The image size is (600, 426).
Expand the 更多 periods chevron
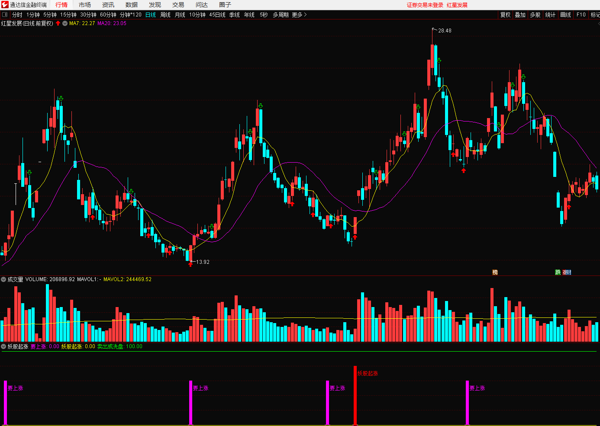click(305, 15)
